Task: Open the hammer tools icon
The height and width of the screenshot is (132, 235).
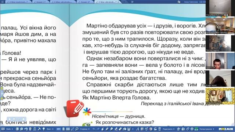Action: [x=39, y=129]
